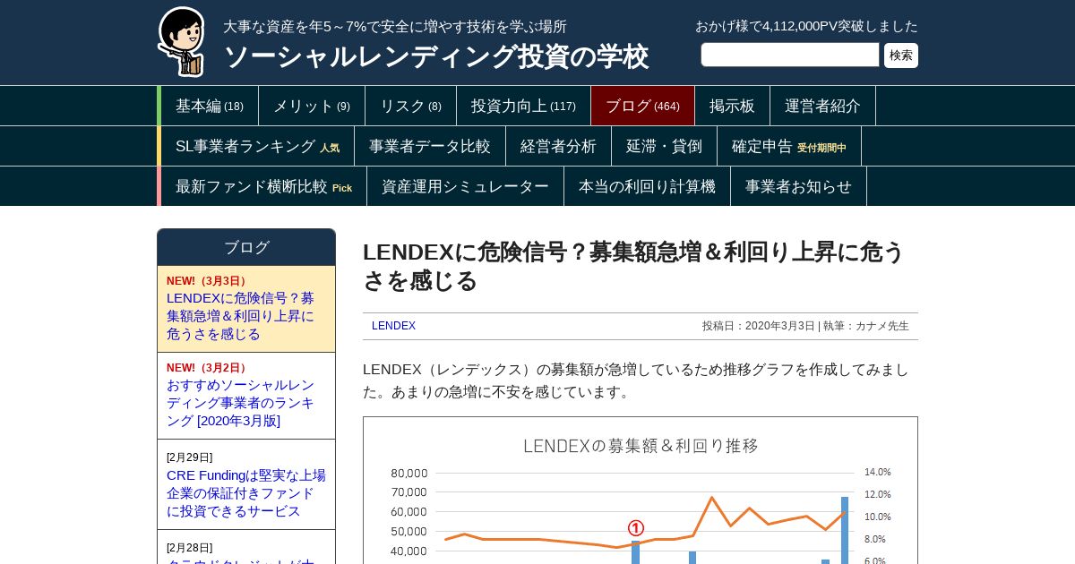The image size is (1075, 564).
Task: Open the 経営者分析 menu item
Action: [x=559, y=146]
